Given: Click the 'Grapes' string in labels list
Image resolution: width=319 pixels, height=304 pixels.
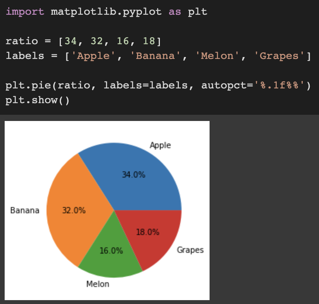Looking at the screenshot, I should click(279, 56).
